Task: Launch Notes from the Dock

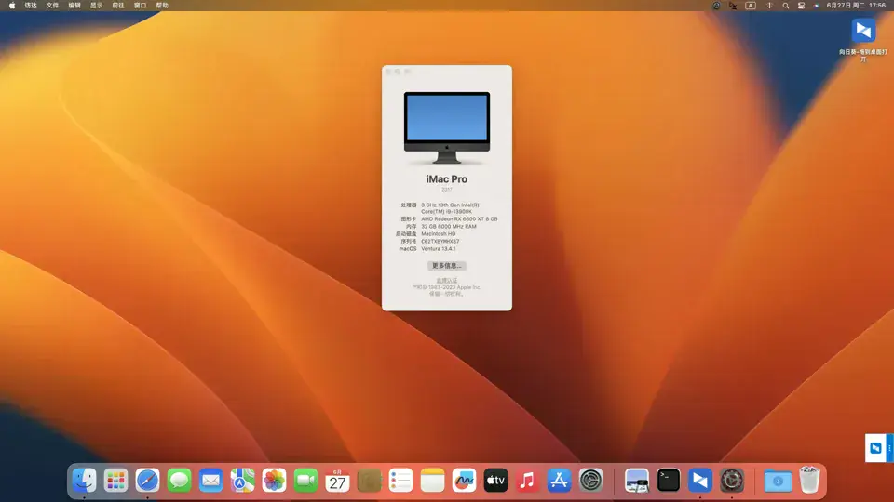Action: click(432, 481)
